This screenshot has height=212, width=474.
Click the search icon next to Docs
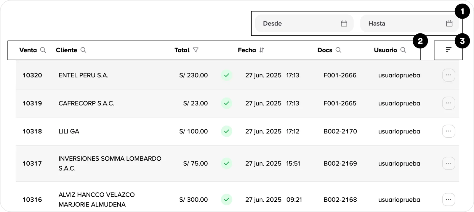pos(338,50)
